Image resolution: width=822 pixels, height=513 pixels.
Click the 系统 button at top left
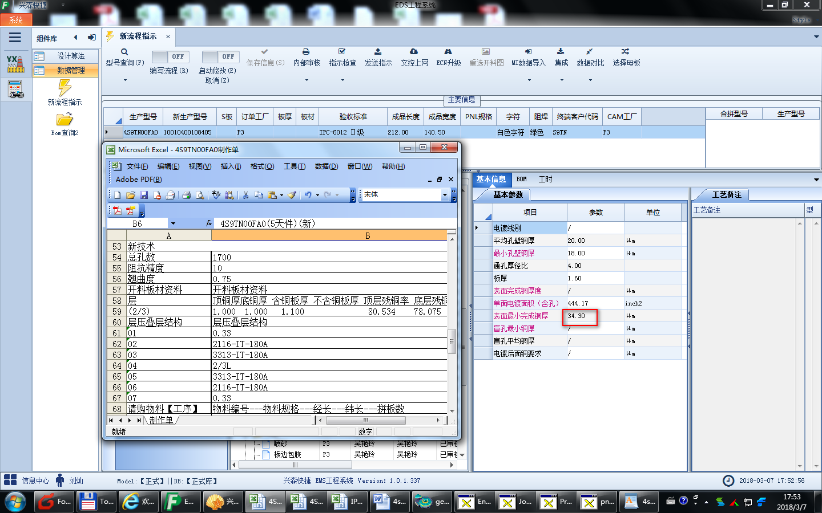[16, 20]
